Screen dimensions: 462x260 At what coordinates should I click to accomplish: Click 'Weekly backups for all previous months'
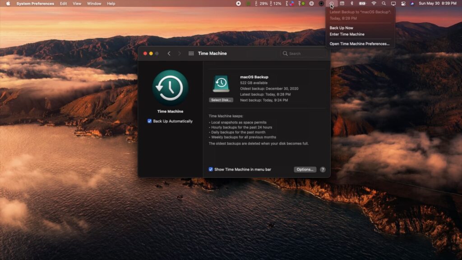(243, 137)
